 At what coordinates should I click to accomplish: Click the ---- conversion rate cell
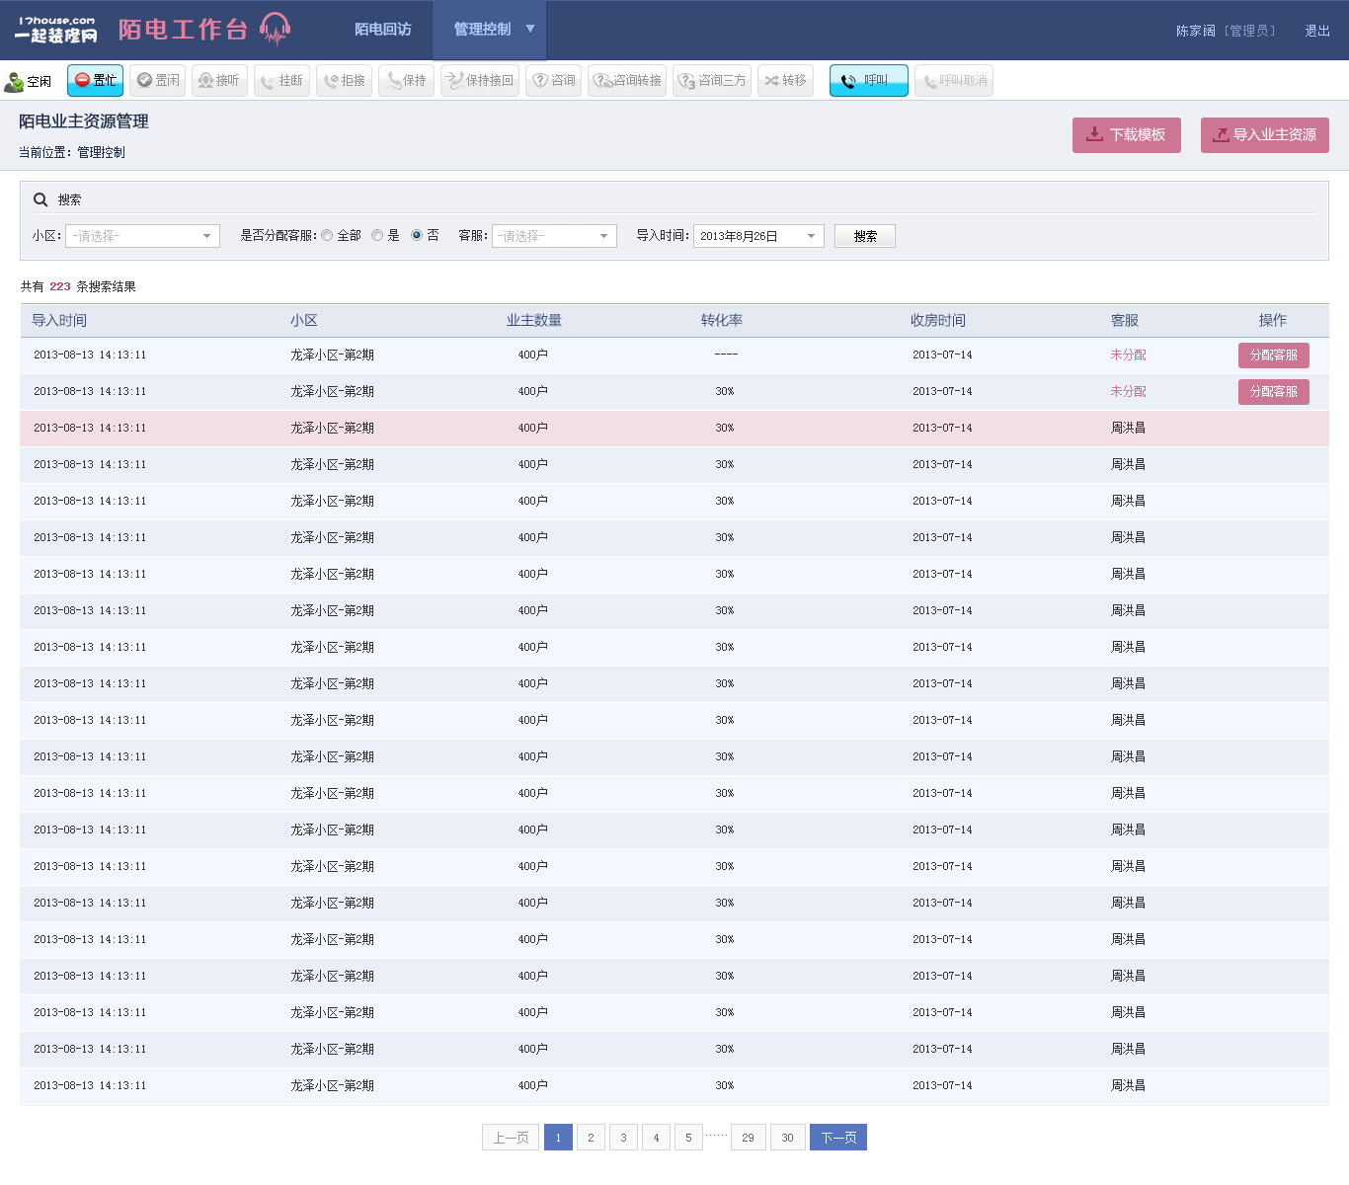pos(726,355)
